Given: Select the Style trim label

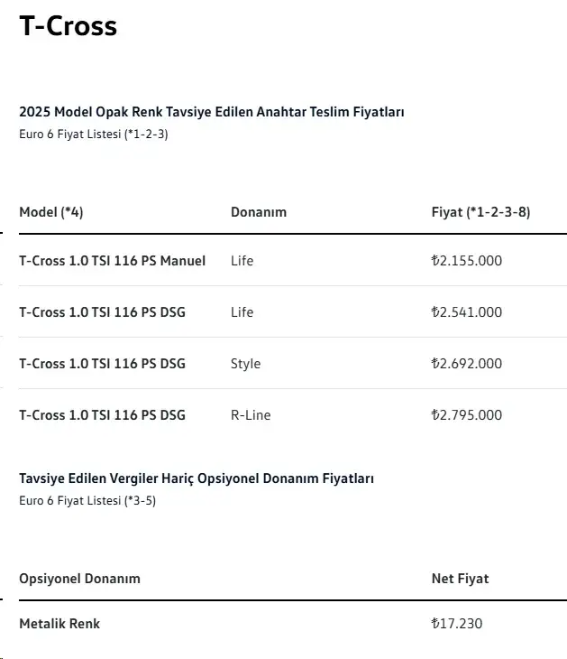Looking at the screenshot, I should point(245,364).
